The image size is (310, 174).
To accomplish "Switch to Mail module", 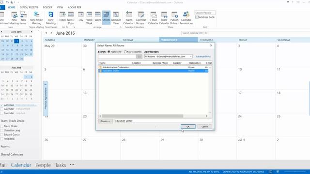I will coord(3,165).
